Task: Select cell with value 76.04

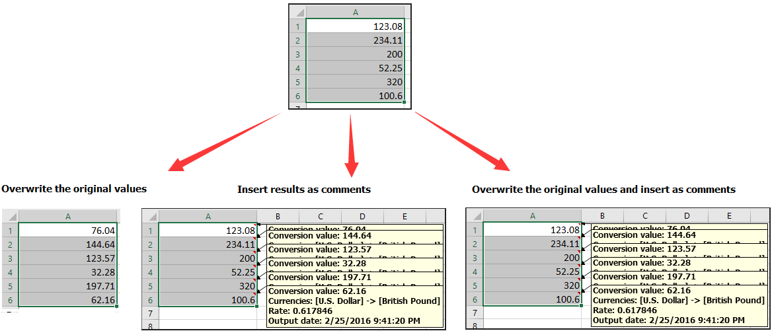Action: pos(68,230)
